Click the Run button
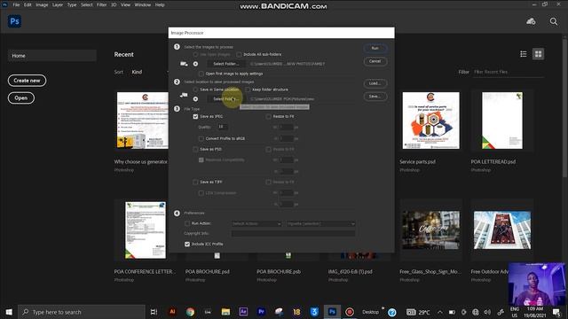This screenshot has height=319, width=568. [x=375, y=48]
